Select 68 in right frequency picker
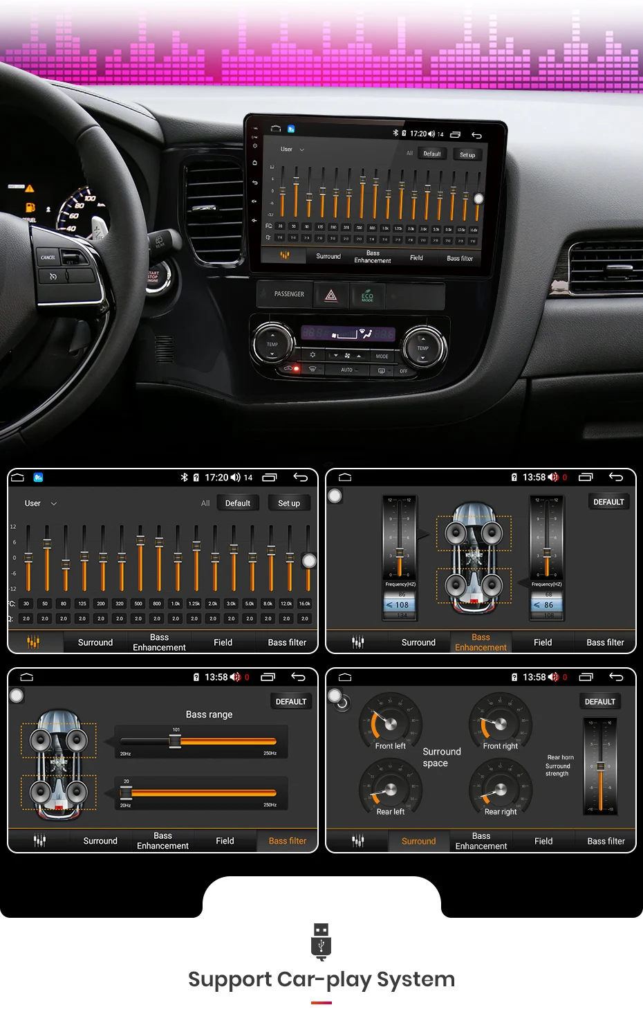This screenshot has height=1014, width=643. point(548,595)
